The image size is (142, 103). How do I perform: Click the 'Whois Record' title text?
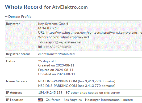[24, 7]
